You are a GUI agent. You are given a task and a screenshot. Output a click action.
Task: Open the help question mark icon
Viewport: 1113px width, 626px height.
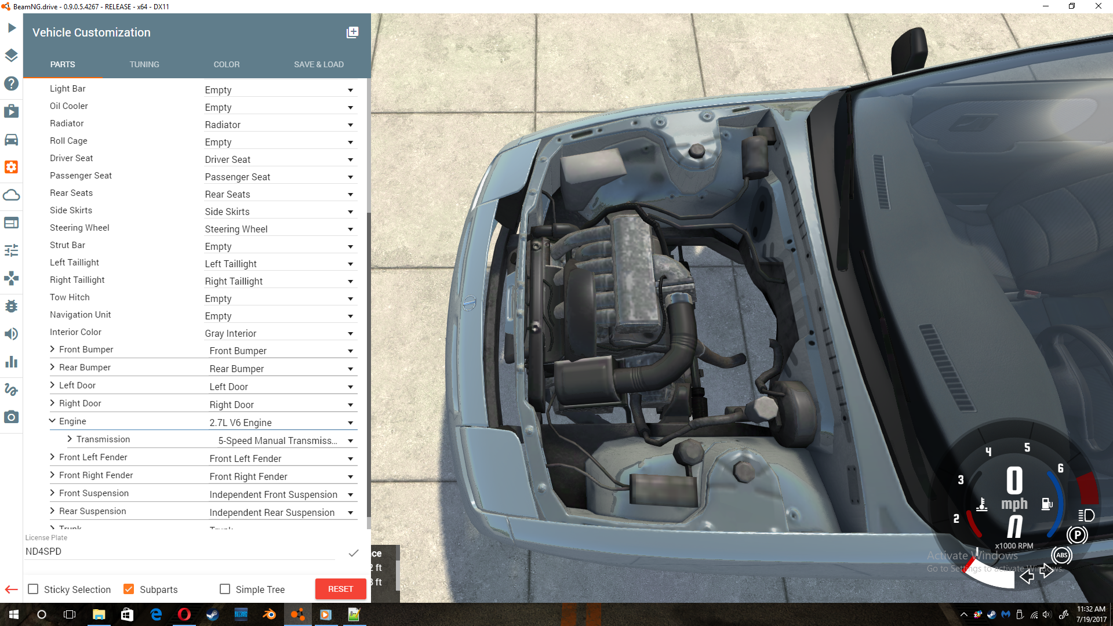click(x=12, y=83)
